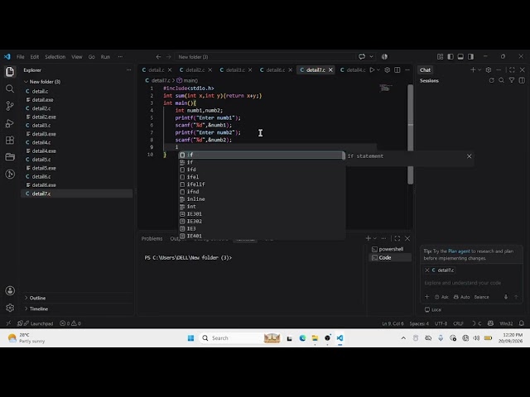530x397 pixels.
Task: Open Copilot chat icon in title bar
Action: (362, 57)
